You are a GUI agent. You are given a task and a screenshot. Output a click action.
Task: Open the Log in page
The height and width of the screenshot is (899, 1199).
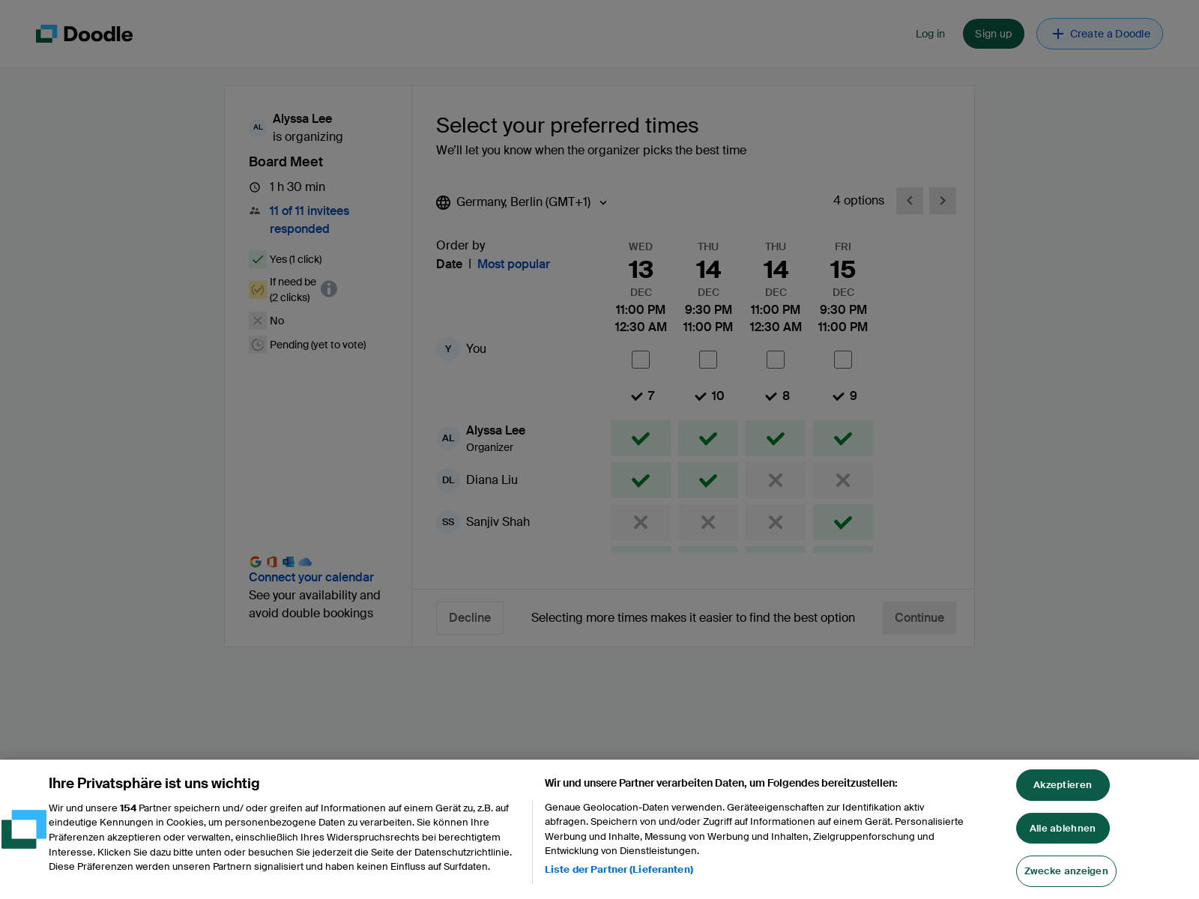930,34
